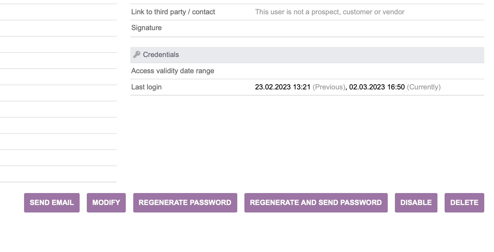The width and height of the screenshot is (494, 252).
Task: Click the blank gray area of Credentials header bar
Action: (331, 55)
